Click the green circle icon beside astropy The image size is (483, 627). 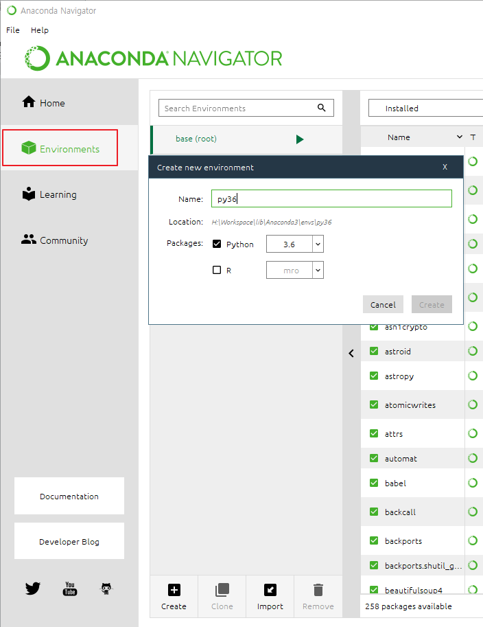[473, 376]
